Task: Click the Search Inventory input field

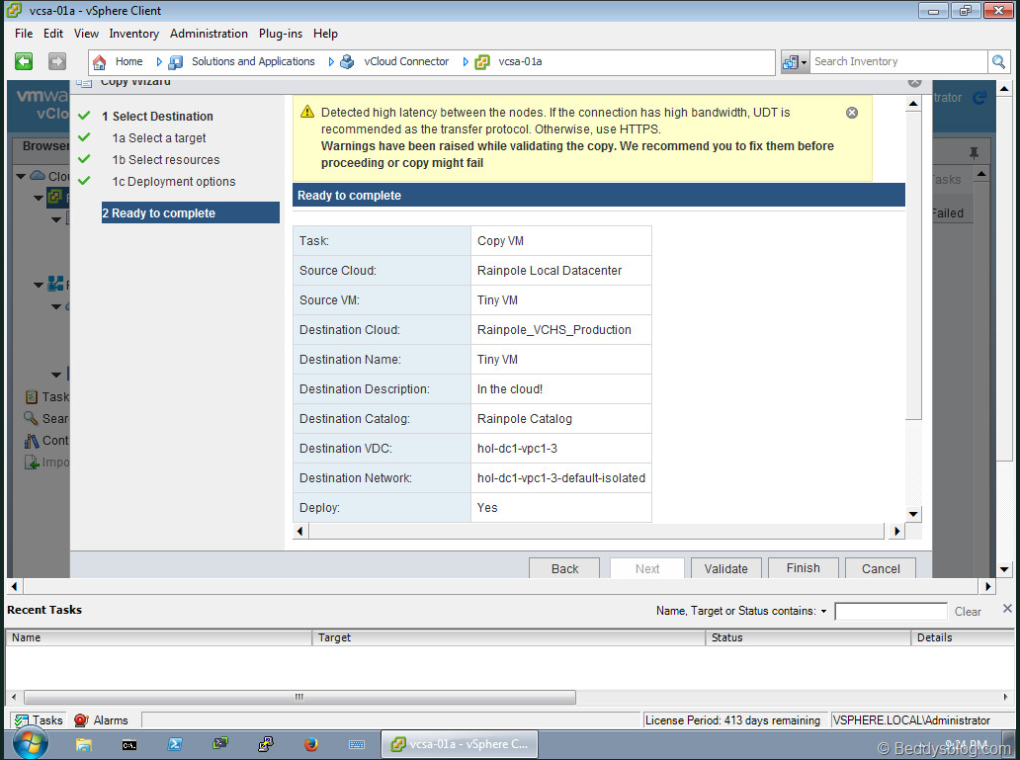Action: click(897, 62)
